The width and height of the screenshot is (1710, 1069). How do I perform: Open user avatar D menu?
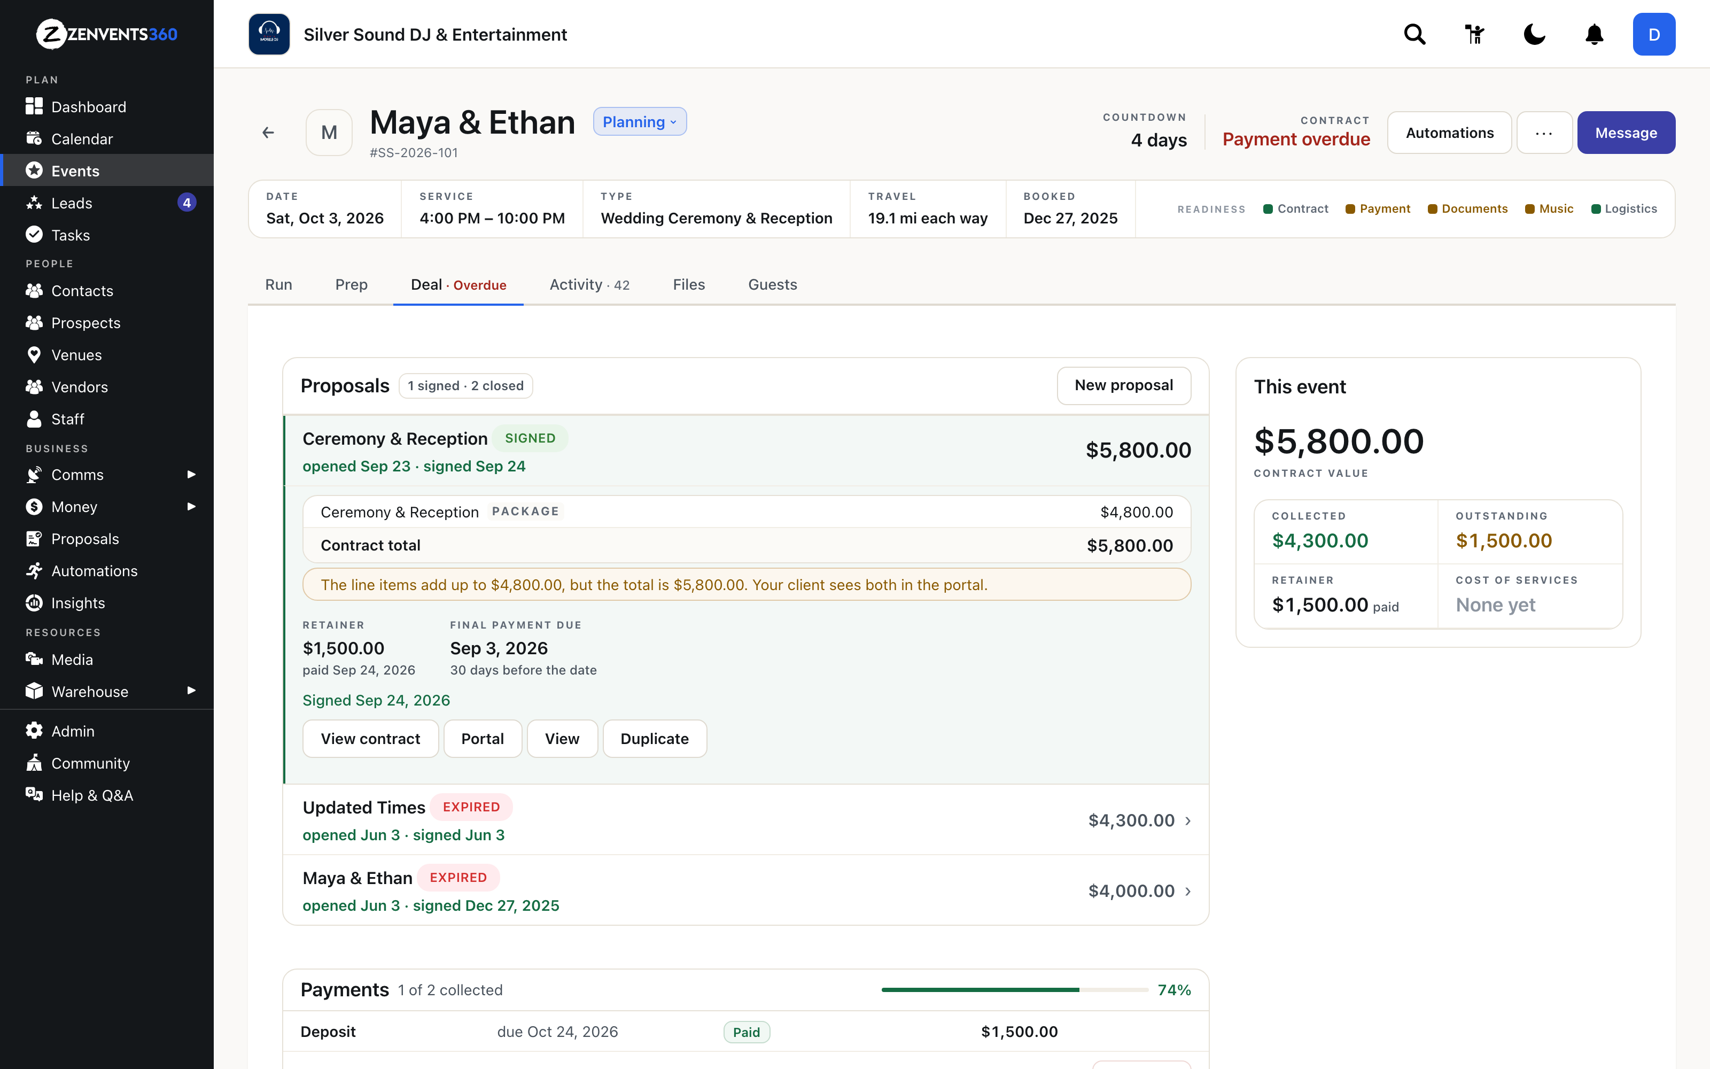1653,34
